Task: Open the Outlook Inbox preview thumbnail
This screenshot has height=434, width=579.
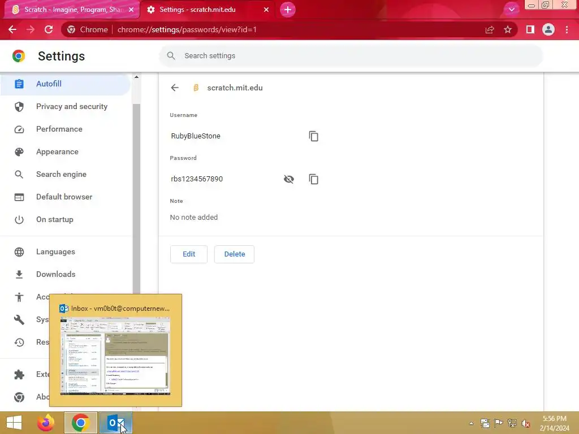Action: click(x=115, y=355)
